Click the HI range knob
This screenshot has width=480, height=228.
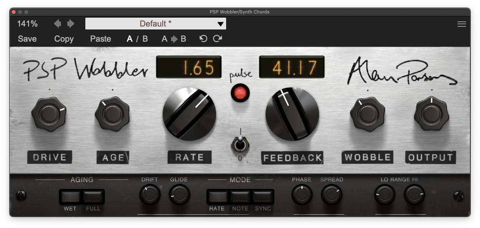tap(414, 195)
